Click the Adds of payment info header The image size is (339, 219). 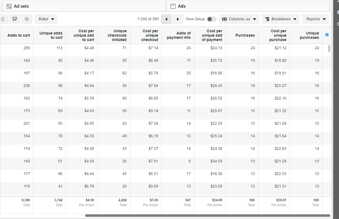pos(178,35)
